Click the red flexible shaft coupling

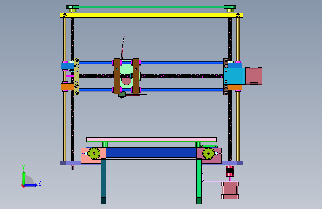[230, 171]
